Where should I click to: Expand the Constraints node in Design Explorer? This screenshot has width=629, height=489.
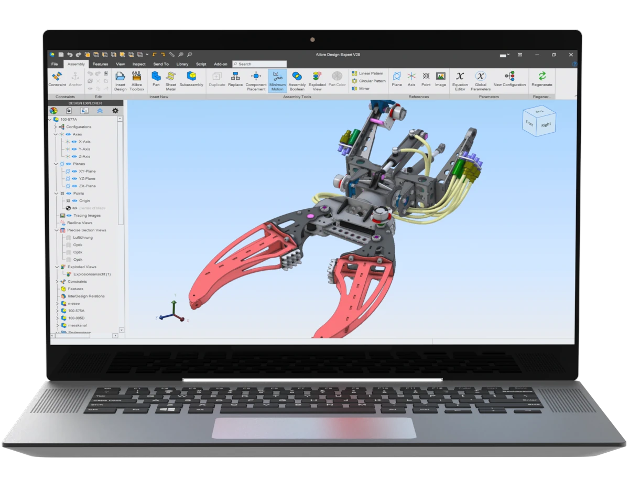[x=56, y=281]
